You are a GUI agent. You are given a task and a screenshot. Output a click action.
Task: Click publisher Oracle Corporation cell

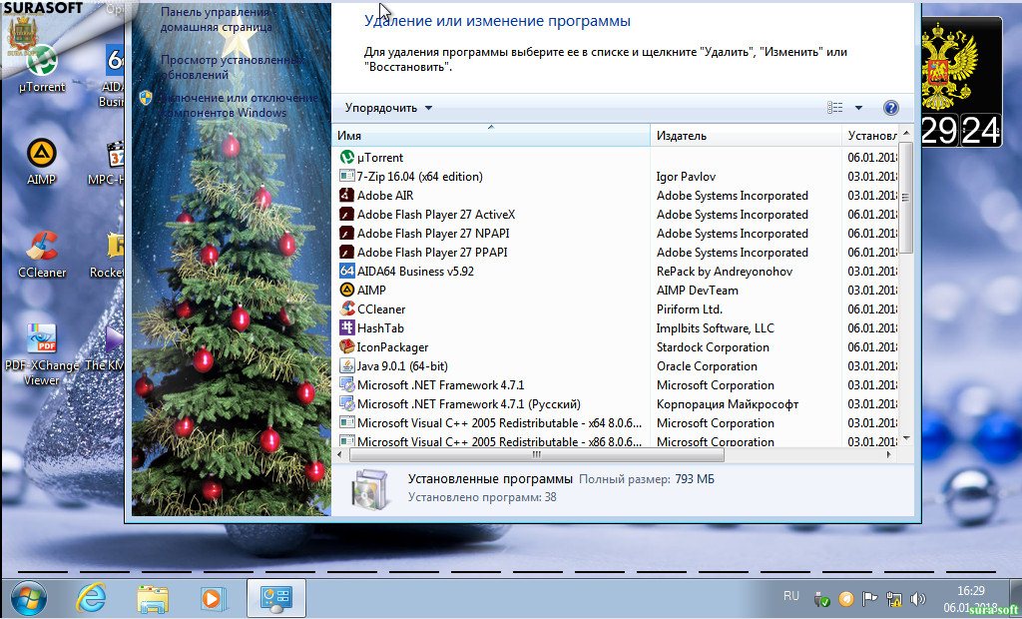coord(707,366)
